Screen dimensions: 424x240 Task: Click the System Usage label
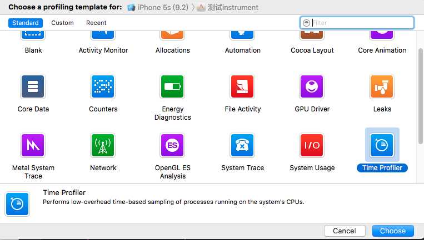tap(312, 168)
